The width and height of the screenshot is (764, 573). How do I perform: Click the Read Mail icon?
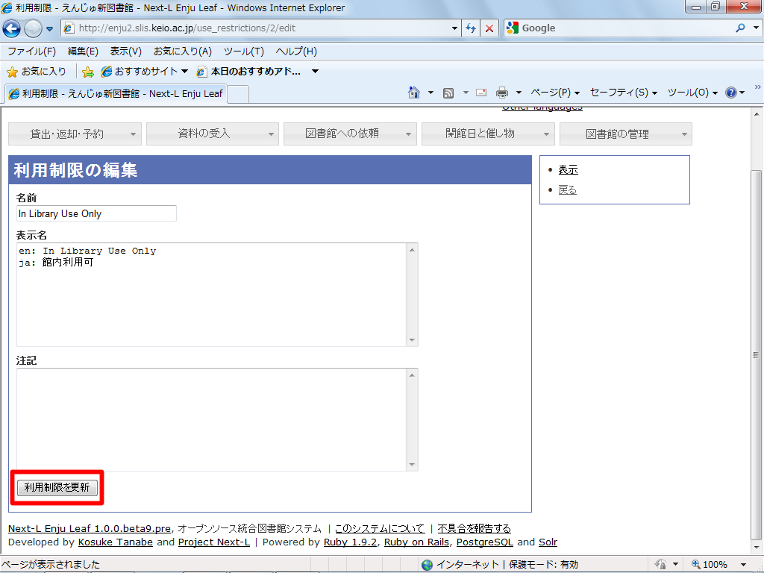[481, 93]
